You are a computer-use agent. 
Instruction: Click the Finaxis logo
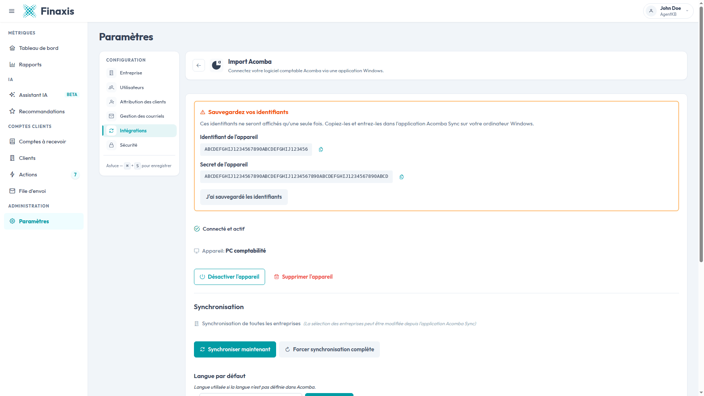pyautogui.click(x=48, y=11)
